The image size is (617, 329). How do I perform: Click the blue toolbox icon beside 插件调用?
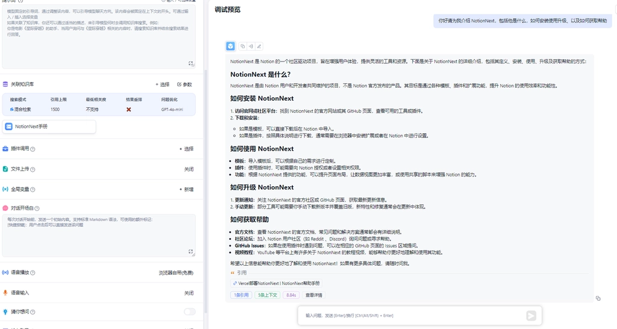(x=5, y=149)
